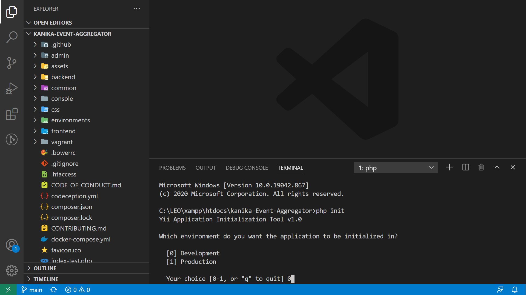
Task: Open the Git Graph activity bar icon
Action: [x=12, y=140]
